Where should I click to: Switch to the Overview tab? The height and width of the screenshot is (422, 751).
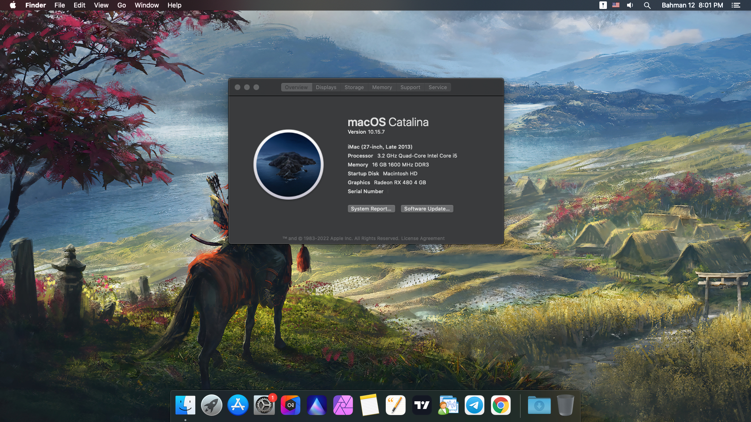click(x=296, y=87)
